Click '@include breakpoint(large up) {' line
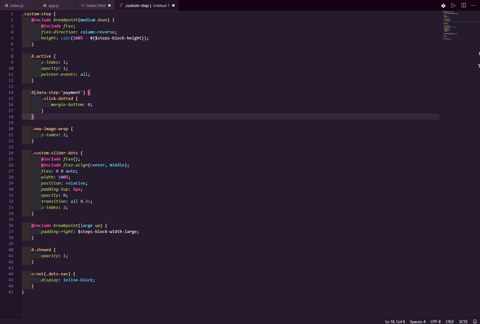The height and width of the screenshot is (324, 480). [69, 225]
